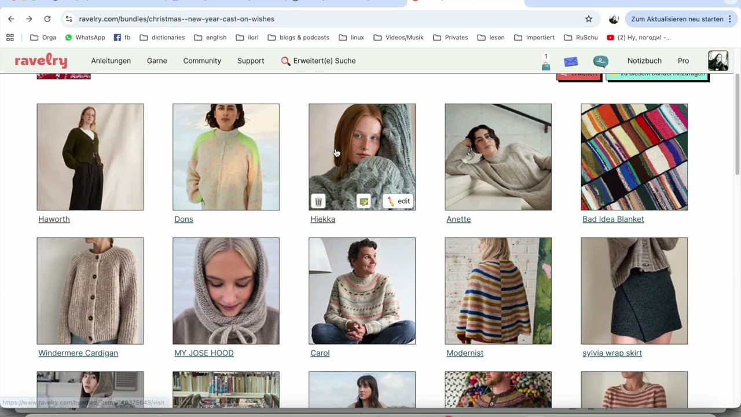Image resolution: width=741 pixels, height=417 pixels.
Task: Click Zu diesem Bundle hinzufügen button
Action: tap(658, 76)
